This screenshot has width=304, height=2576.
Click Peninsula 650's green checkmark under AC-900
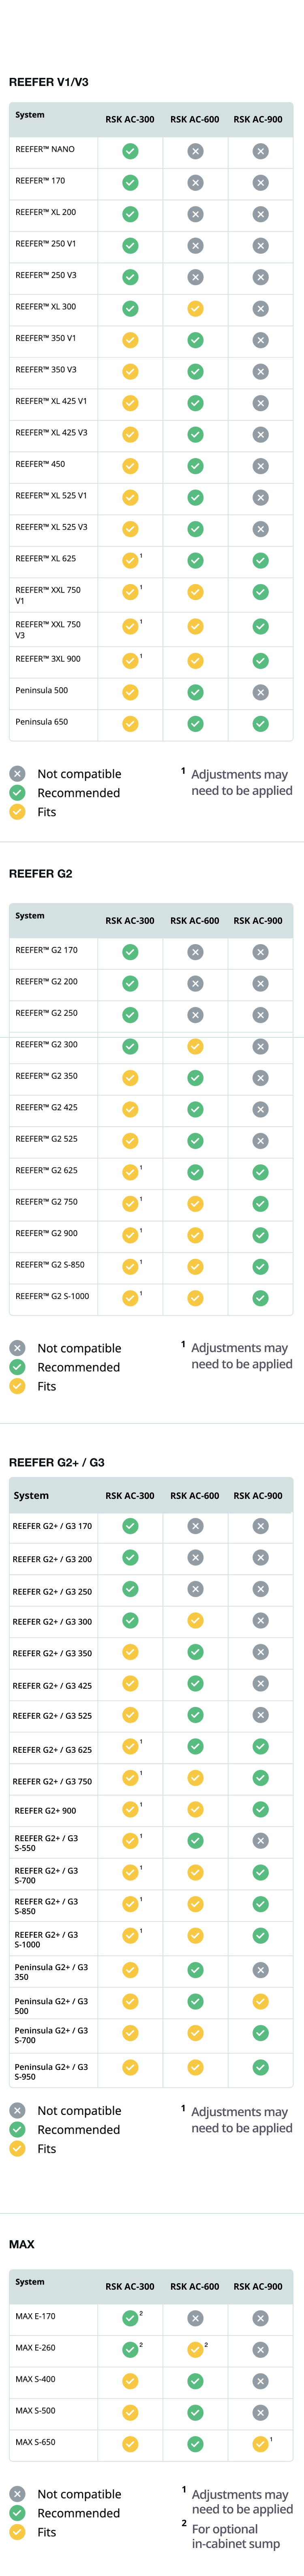[260, 724]
